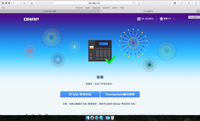Open Launchpad in the Dock
Screen dimensions: 200x121
point(92,118)
